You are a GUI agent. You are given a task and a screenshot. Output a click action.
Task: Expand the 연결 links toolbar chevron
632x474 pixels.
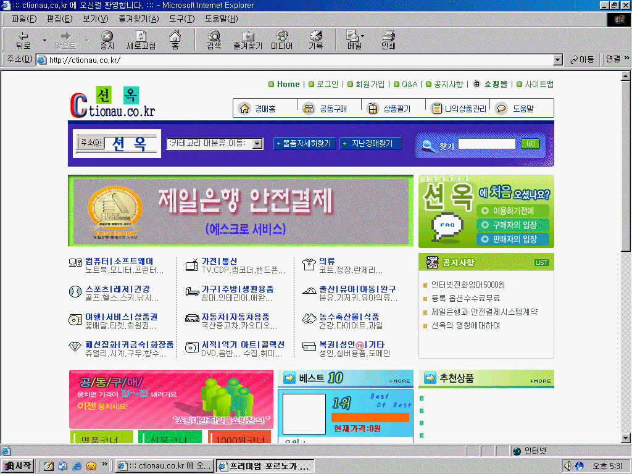click(627, 59)
